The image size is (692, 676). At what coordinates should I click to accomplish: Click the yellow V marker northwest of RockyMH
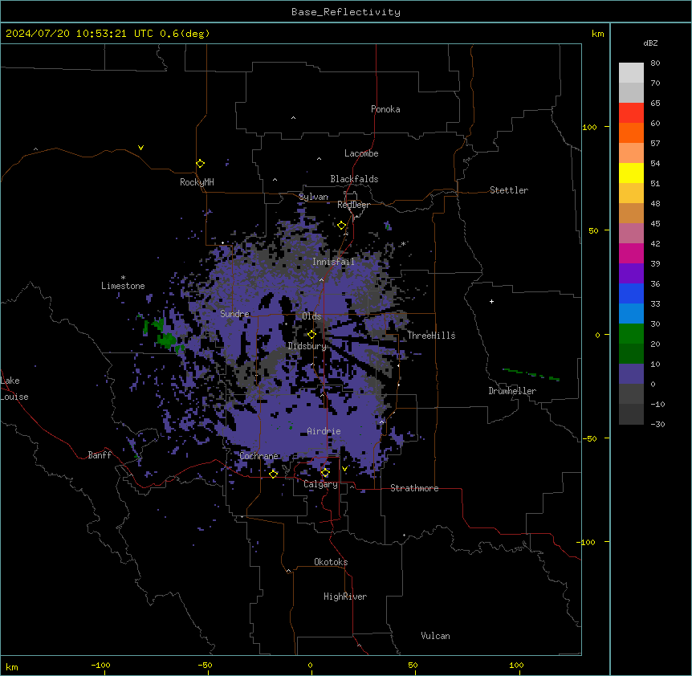pyautogui.click(x=140, y=148)
